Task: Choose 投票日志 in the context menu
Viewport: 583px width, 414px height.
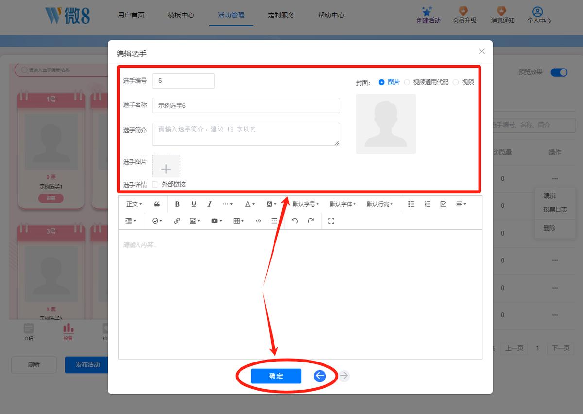Action: 555,209
